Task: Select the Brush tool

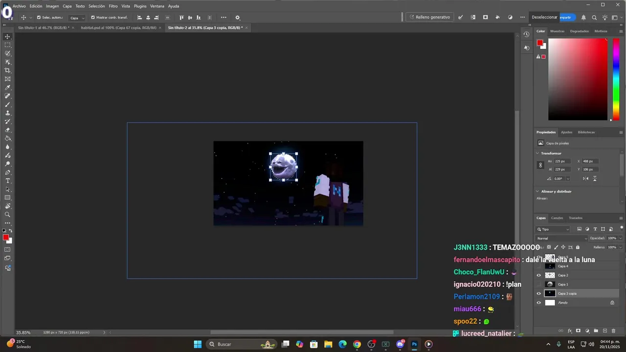Action: click(x=7, y=105)
